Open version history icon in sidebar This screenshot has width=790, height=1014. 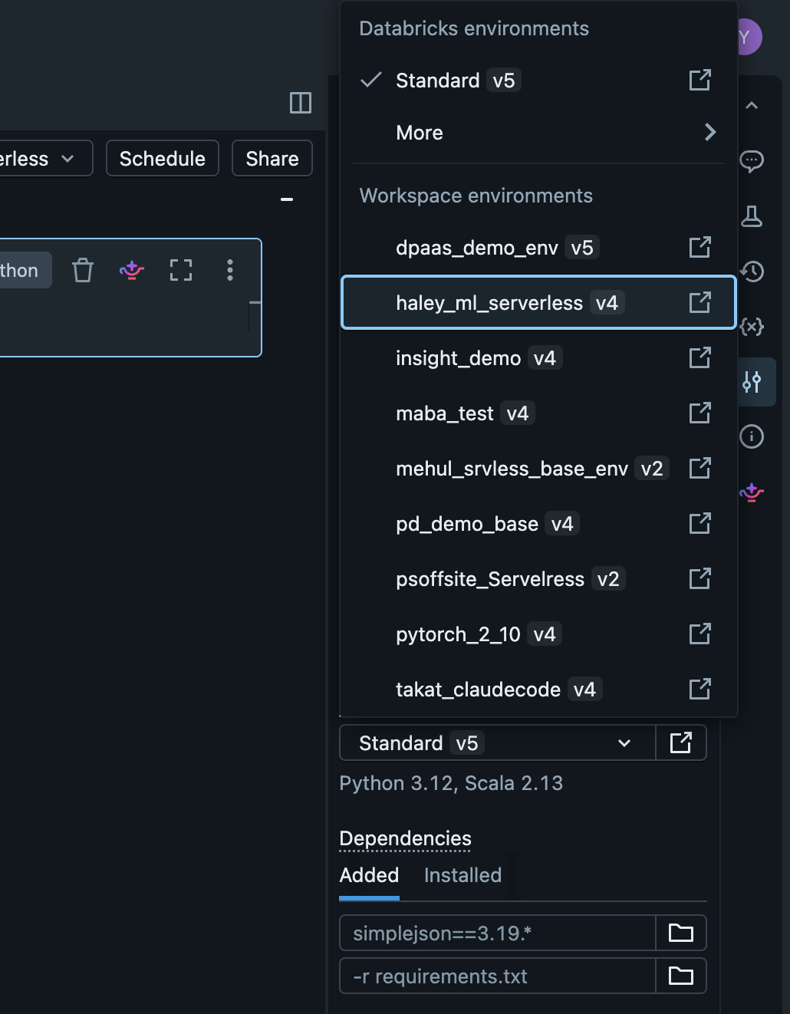tap(752, 271)
